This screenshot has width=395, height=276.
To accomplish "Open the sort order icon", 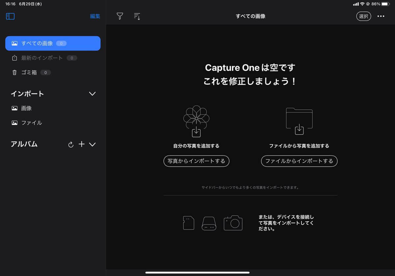I will pos(137,16).
